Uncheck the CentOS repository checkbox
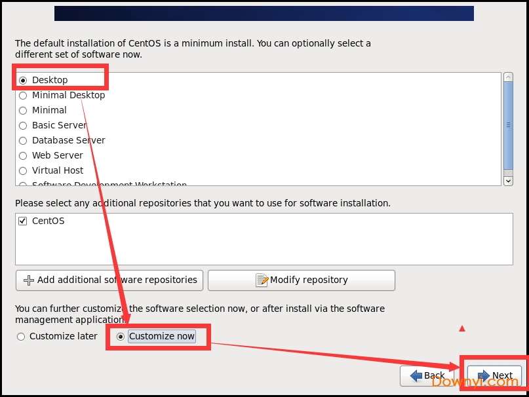The width and height of the screenshot is (529, 397). pos(23,221)
